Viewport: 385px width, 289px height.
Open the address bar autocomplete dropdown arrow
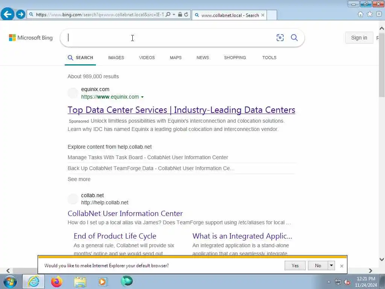click(x=174, y=15)
